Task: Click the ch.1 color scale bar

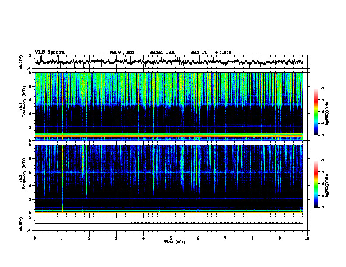Action: coord(316,112)
